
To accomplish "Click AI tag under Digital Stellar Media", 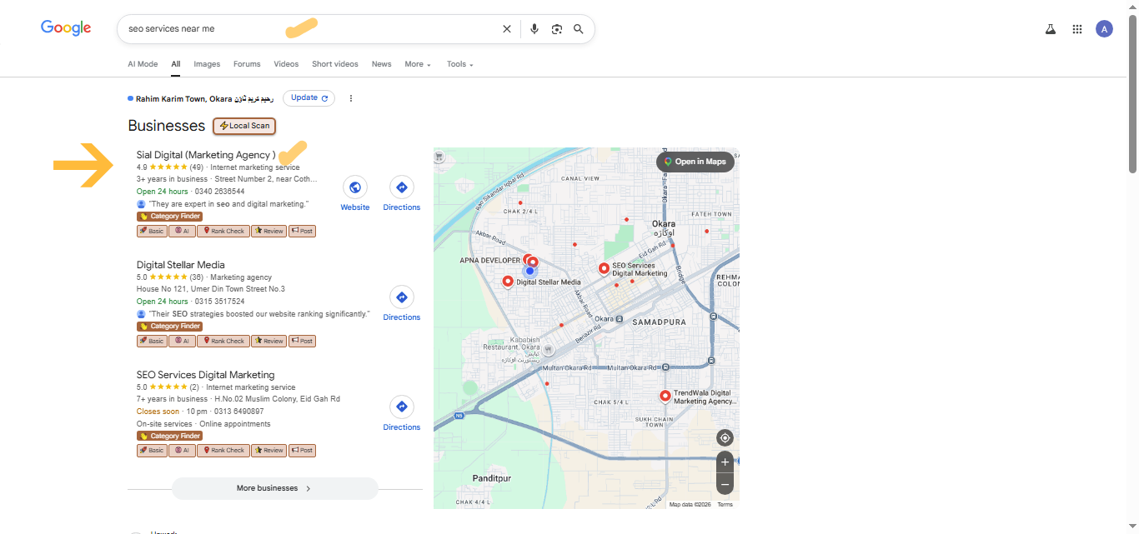I will click(182, 341).
